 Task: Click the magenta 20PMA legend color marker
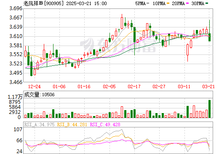click(187, 3)
